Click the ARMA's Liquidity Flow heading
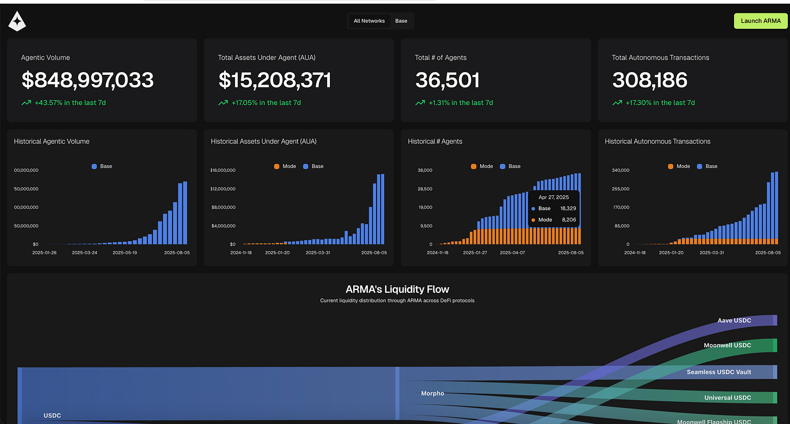This screenshot has width=790, height=424. pos(397,289)
